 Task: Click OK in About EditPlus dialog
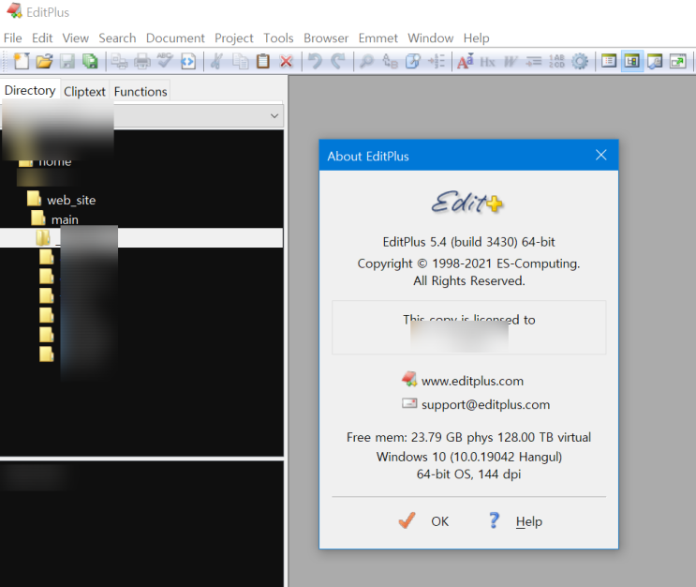pos(424,520)
